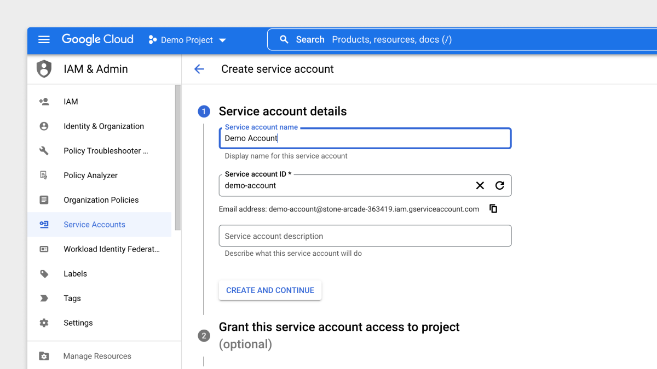Click the IAM & Admin section title
Screen dimensions: 657x369
[96, 69]
